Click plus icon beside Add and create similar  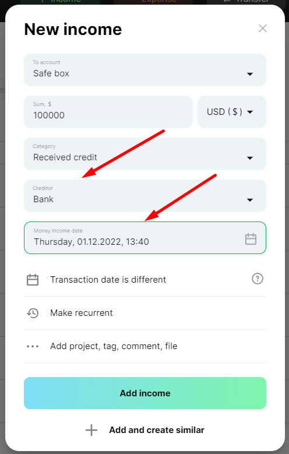coord(91,430)
